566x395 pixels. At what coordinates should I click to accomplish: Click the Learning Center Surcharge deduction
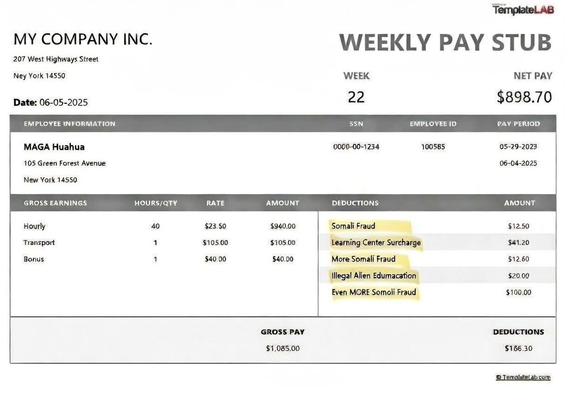[x=375, y=243]
